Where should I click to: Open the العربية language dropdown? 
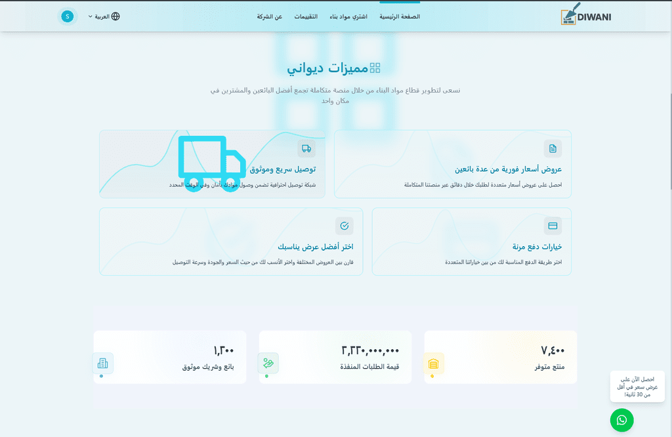pyautogui.click(x=104, y=16)
